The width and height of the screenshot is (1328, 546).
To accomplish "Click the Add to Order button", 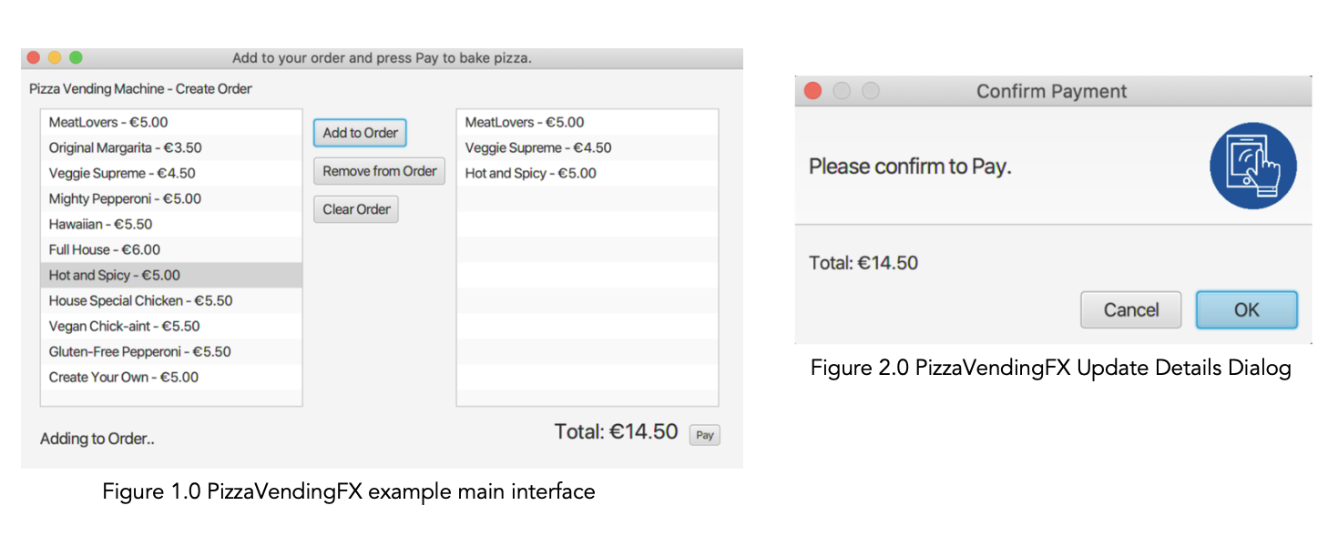I will tap(360, 133).
